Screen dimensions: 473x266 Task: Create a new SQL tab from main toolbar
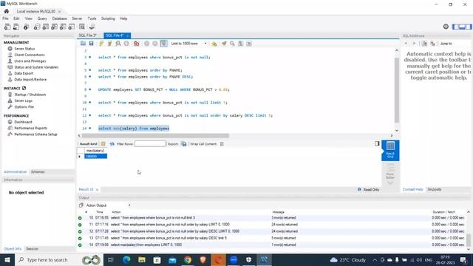coord(7,27)
